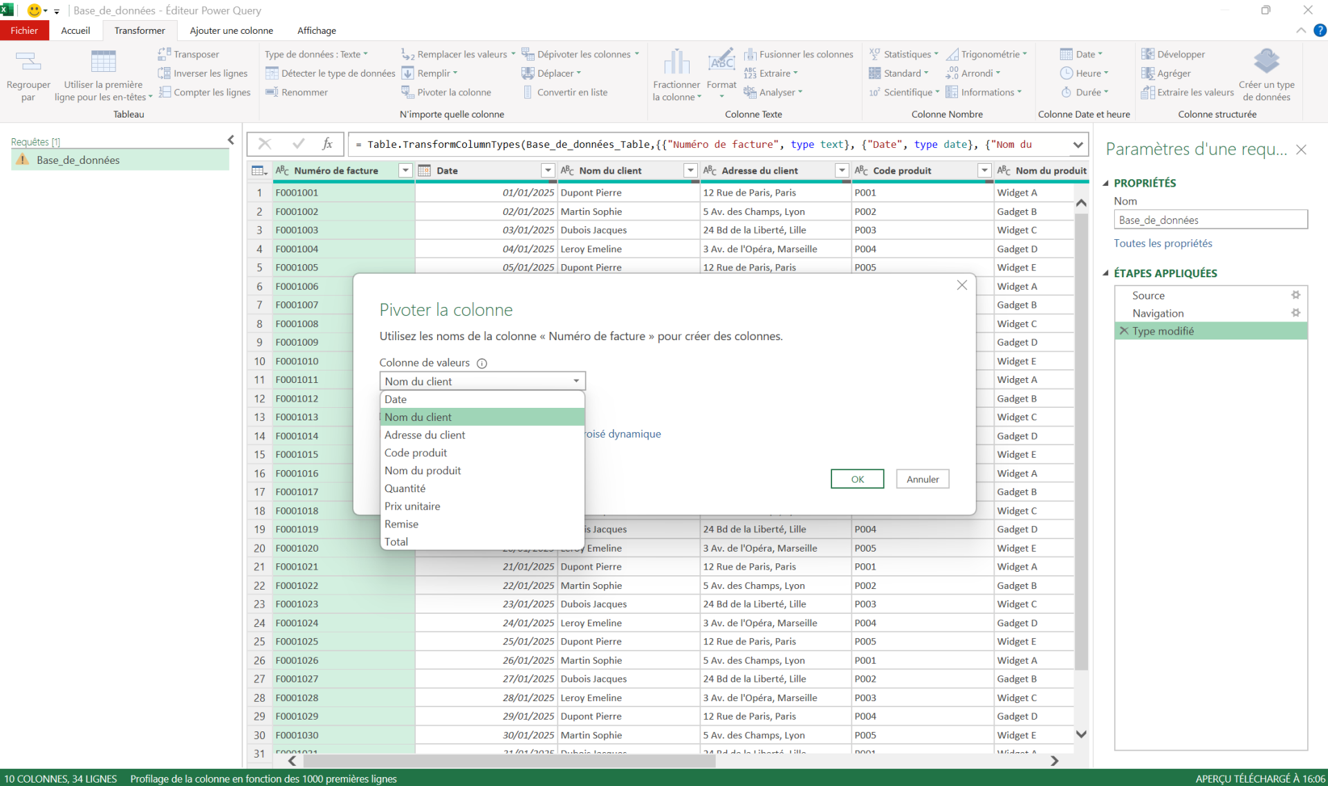Click Remplacer les valeurs
Viewport: 1328px width, 786px height.
pyautogui.click(x=456, y=54)
